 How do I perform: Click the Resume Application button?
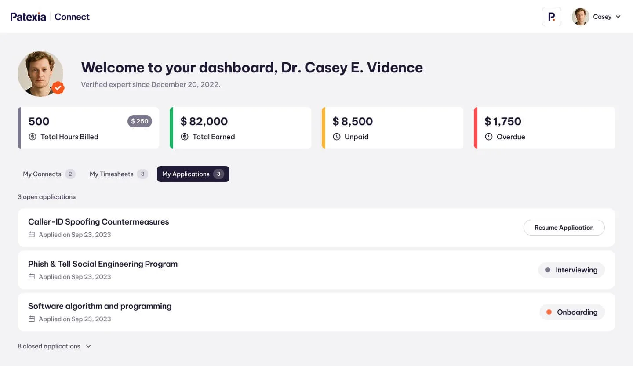[x=564, y=228]
